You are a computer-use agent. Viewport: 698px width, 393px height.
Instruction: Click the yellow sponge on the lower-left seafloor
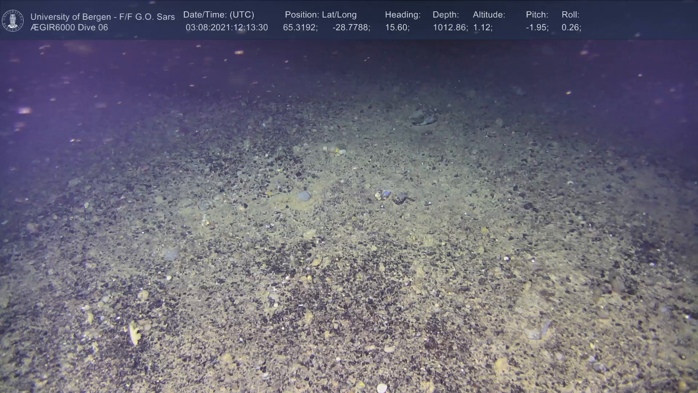pos(135,333)
